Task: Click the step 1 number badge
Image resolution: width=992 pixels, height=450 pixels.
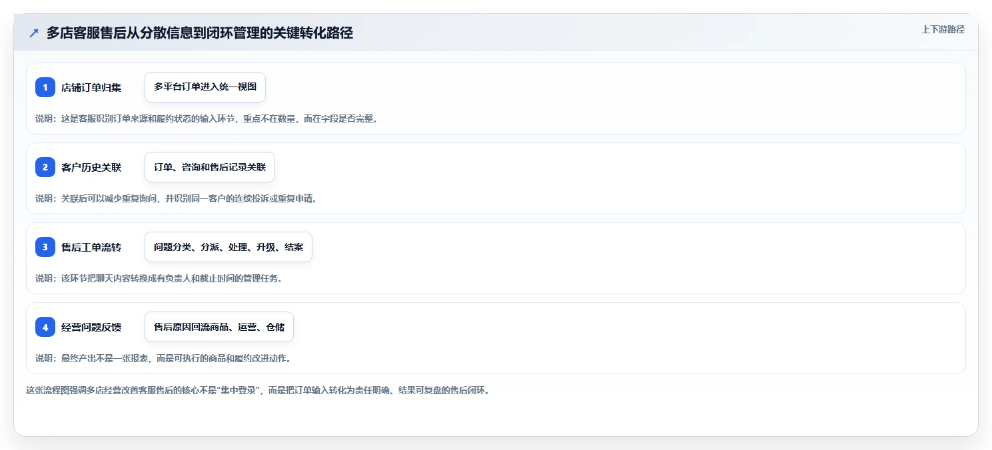Action: pyautogui.click(x=45, y=87)
